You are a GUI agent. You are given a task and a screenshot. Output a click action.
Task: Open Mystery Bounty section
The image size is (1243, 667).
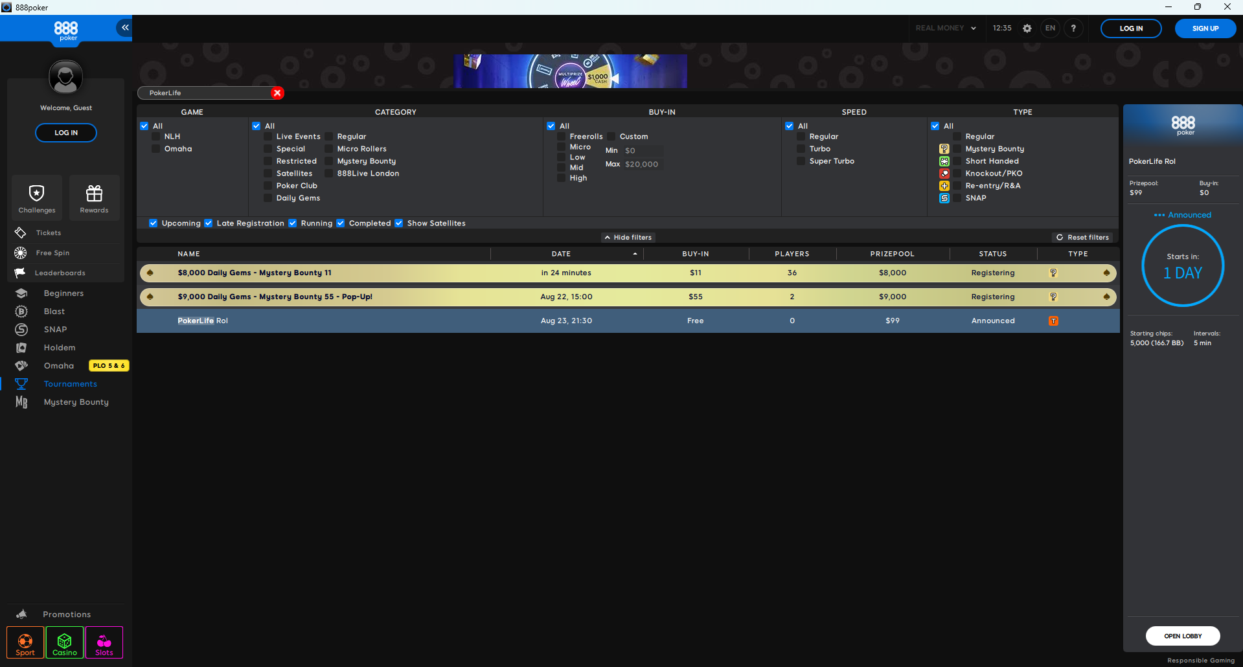76,402
